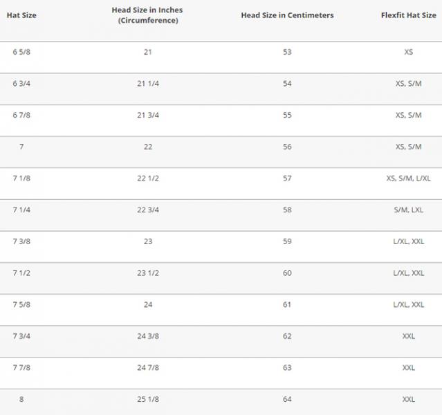Select the 63 centimeters cell
Screen dimensions: 442x415
pos(287,368)
